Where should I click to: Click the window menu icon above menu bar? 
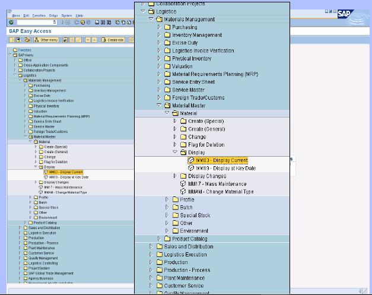(x=9, y=11)
